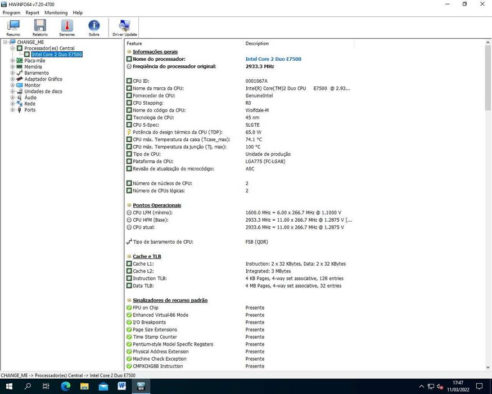Click the Adaptador Gráfico card icon
Viewport: 492px width, 394px height.
tap(20, 79)
